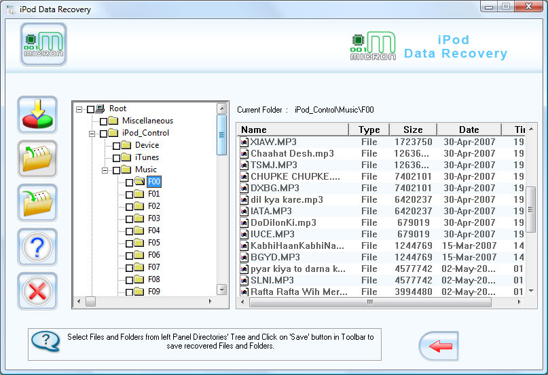The height and width of the screenshot is (375, 548).
Task: Click the file list horizontal scrollbar thumb
Action: click(371, 302)
